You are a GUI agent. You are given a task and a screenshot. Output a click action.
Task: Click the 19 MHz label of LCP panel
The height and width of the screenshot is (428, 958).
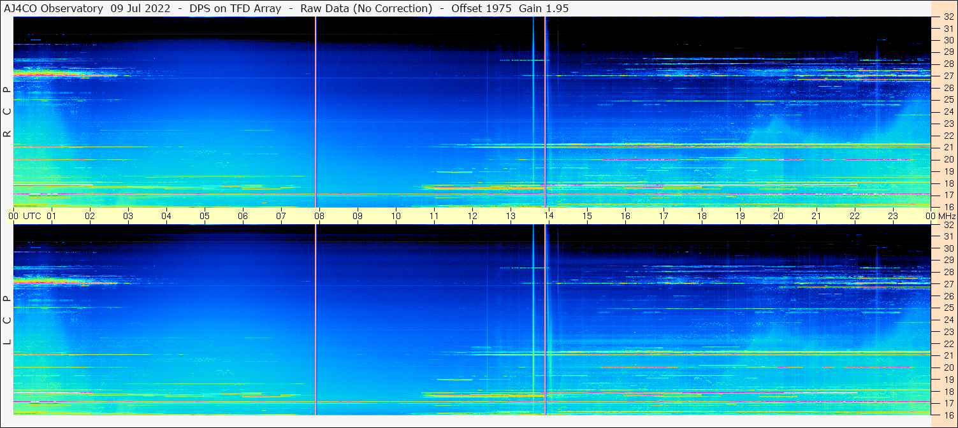[948, 380]
